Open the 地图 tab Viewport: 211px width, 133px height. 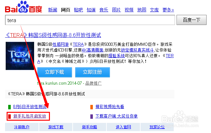[x=142, y=10]
